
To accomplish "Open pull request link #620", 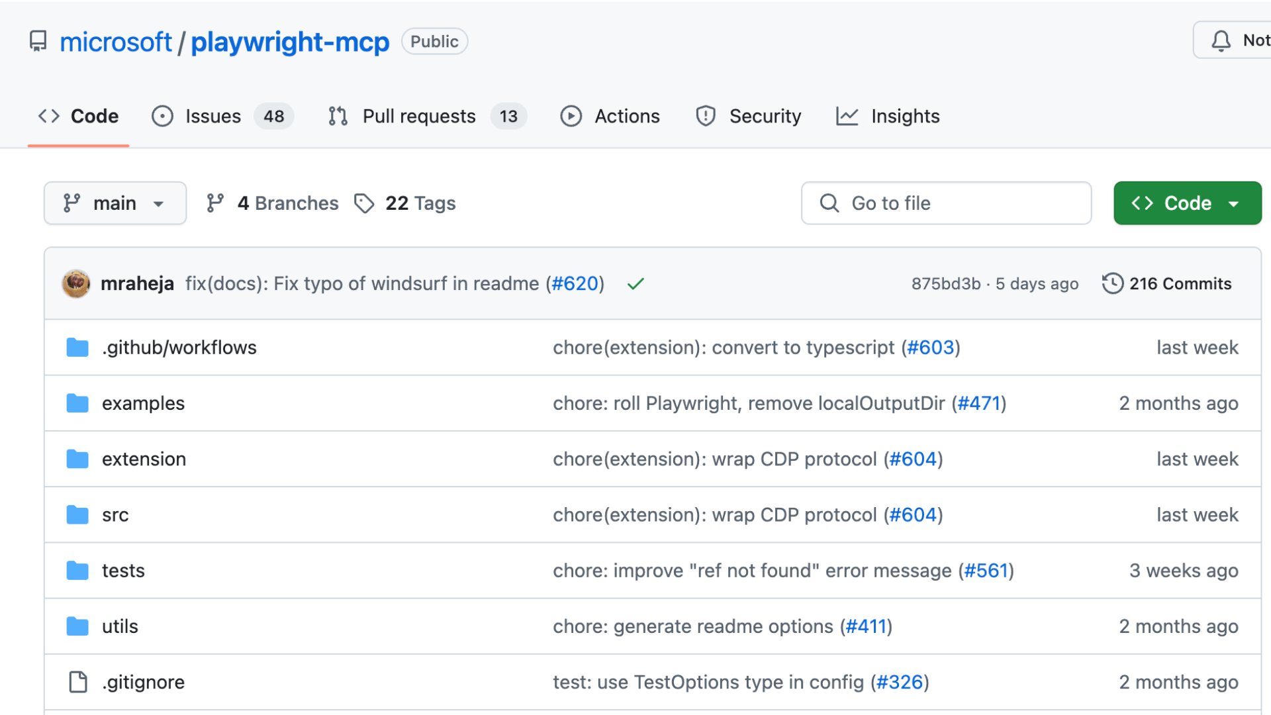I will pyautogui.click(x=575, y=283).
